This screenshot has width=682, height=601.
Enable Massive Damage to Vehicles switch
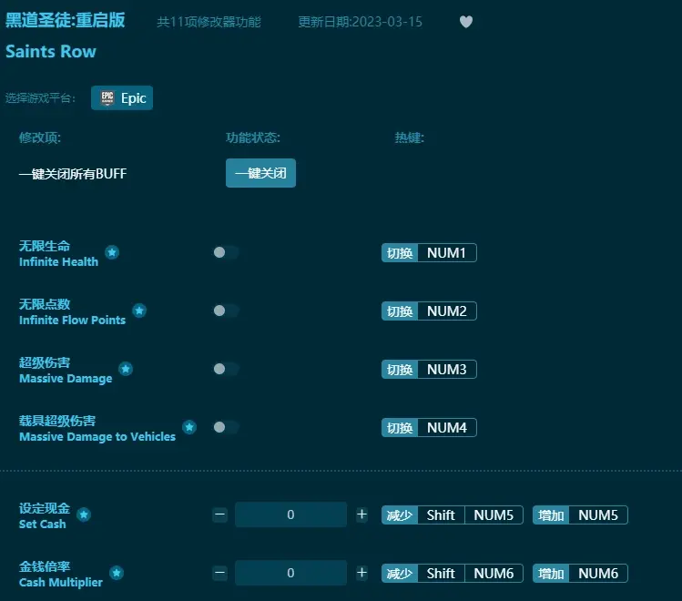tap(226, 427)
